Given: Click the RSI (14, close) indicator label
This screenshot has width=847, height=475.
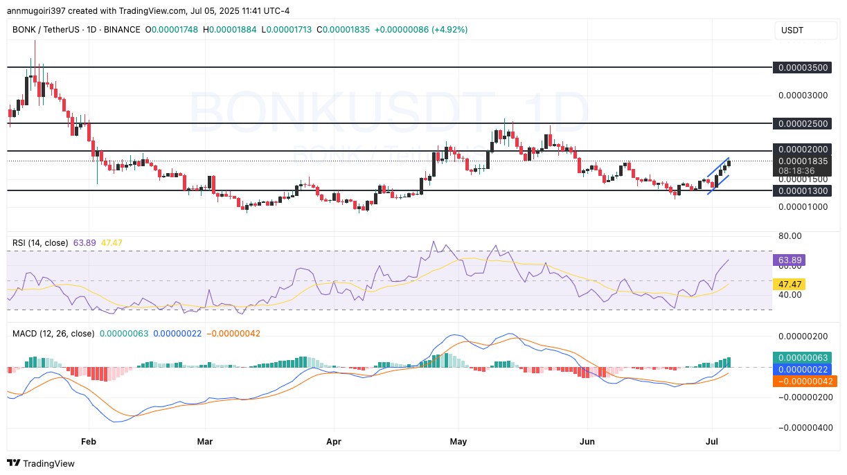Looking at the screenshot, I should (40, 243).
